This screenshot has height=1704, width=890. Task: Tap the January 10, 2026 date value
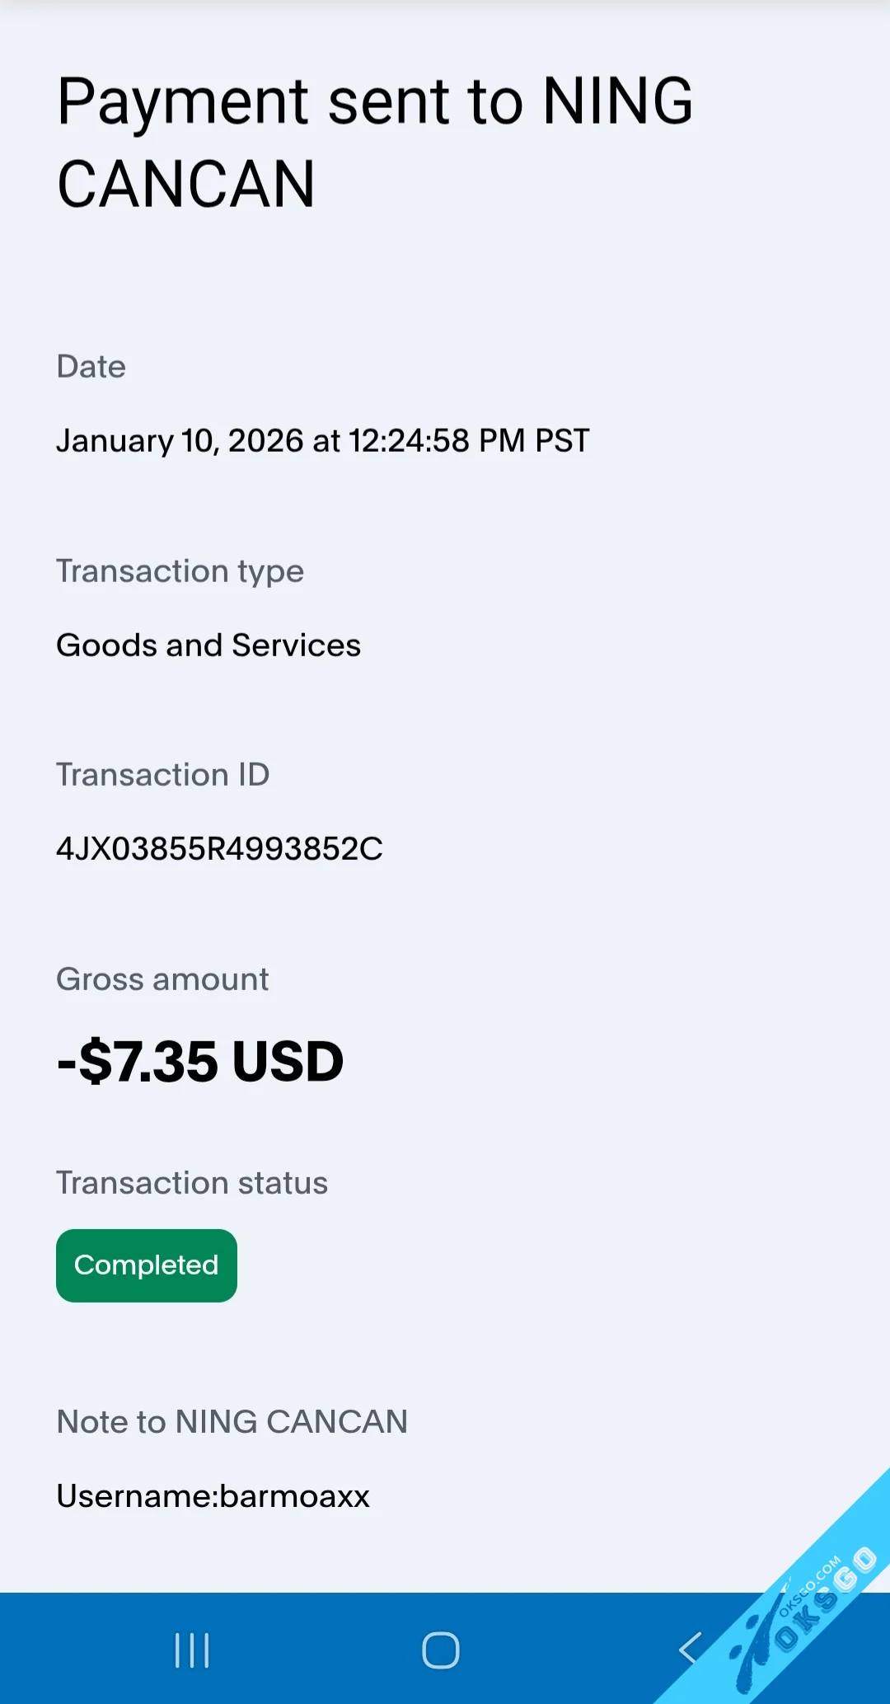coord(322,440)
